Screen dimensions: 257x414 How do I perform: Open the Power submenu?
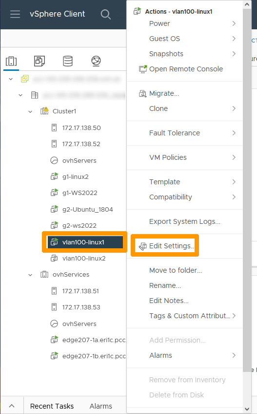pos(185,23)
